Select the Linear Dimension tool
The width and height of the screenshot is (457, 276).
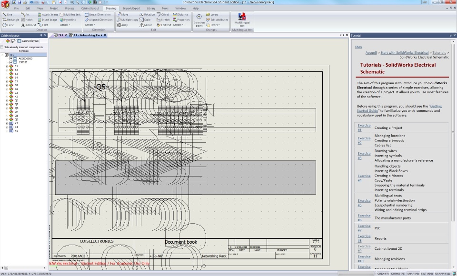98,15
